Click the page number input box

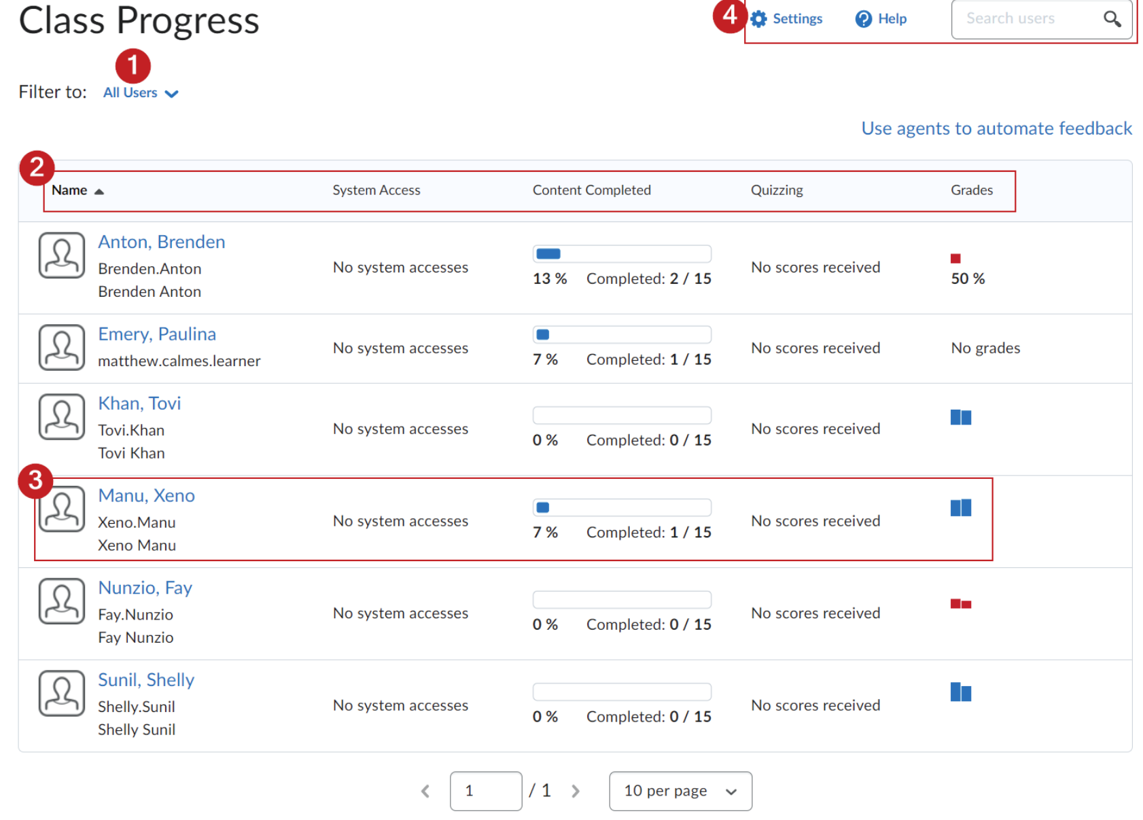486,791
